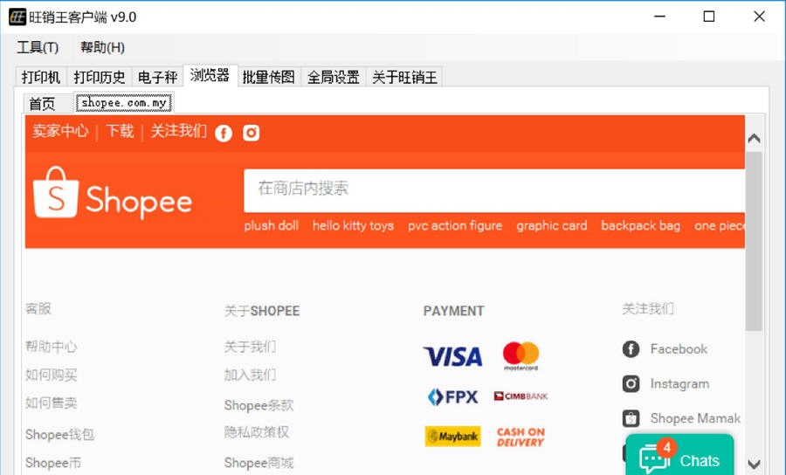Click the Instagram icon in orange header
Image resolution: width=786 pixels, height=475 pixels.
252,133
